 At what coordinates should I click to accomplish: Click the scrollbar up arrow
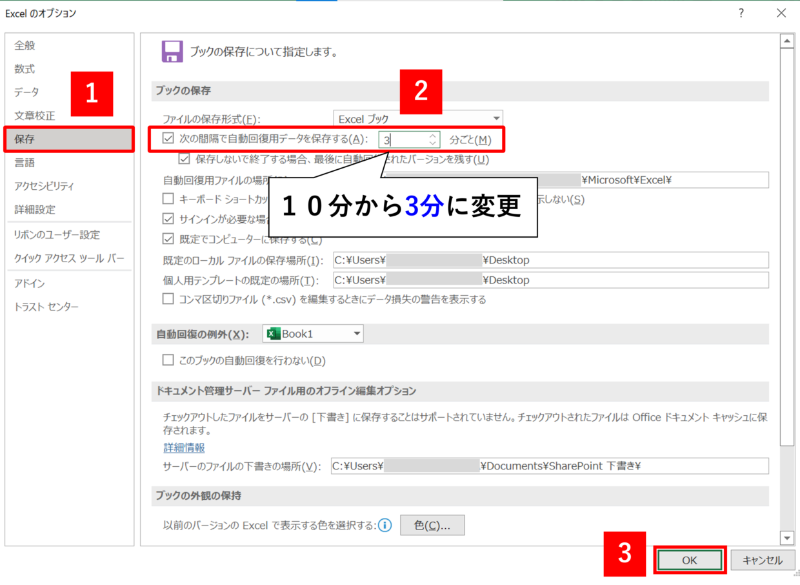[786, 42]
